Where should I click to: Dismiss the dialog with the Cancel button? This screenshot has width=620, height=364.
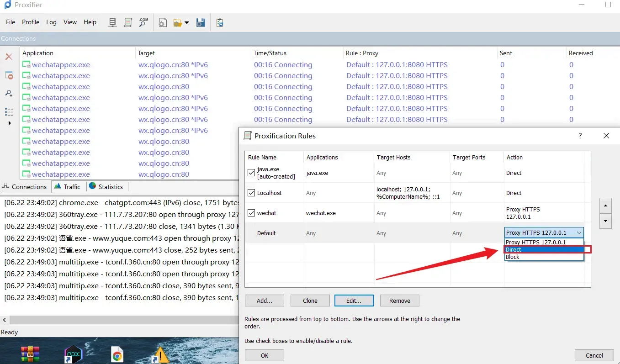pyautogui.click(x=594, y=355)
